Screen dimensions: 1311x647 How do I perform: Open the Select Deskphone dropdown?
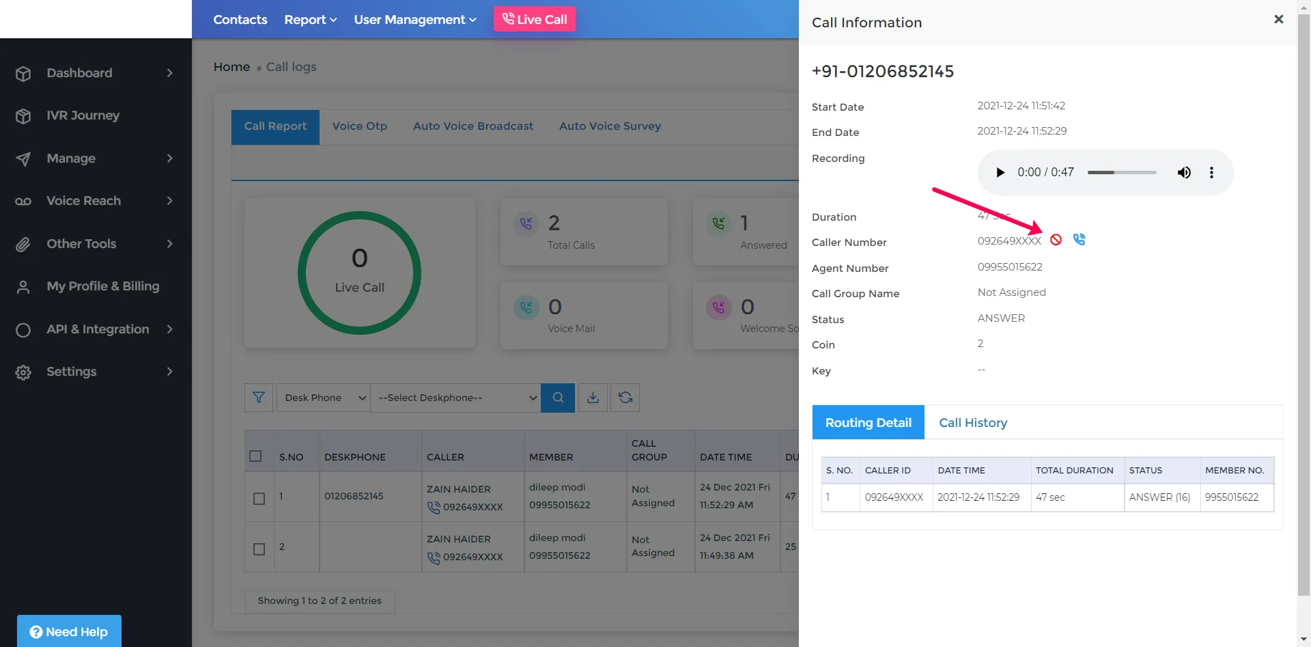click(x=455, y=398)
